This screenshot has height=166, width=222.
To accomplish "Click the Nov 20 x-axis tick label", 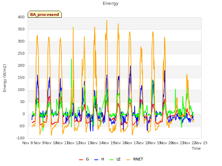I will [166, 143].
